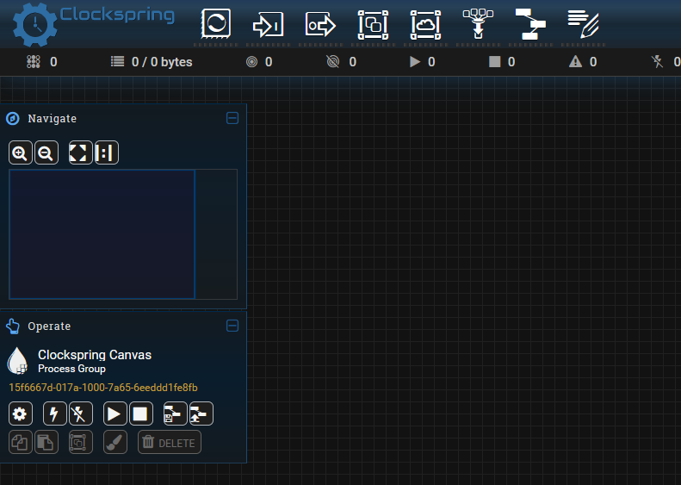
Task: Enable components with the lightning bolt button
Action: coord(55,413)
